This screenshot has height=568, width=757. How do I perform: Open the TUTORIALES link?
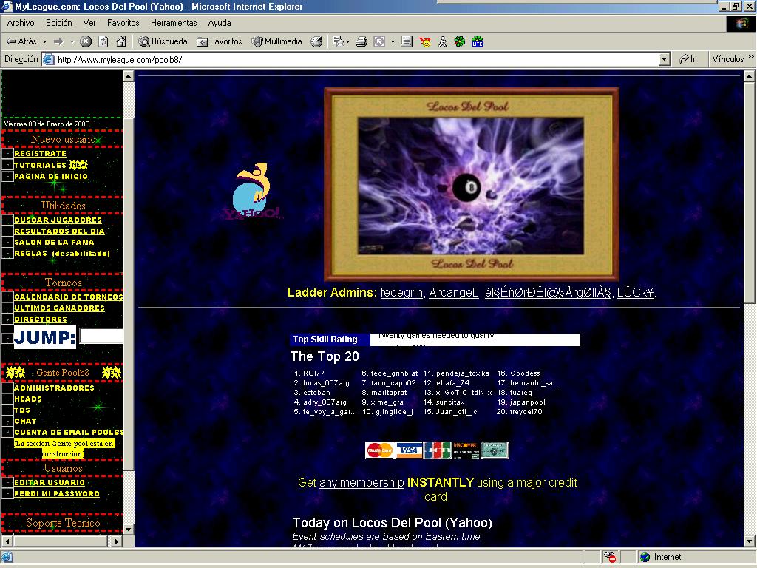point(40,165)
